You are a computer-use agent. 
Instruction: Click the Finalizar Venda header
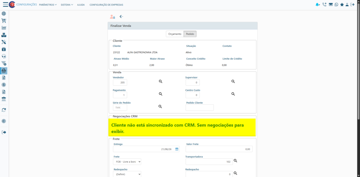coord(182,26)
